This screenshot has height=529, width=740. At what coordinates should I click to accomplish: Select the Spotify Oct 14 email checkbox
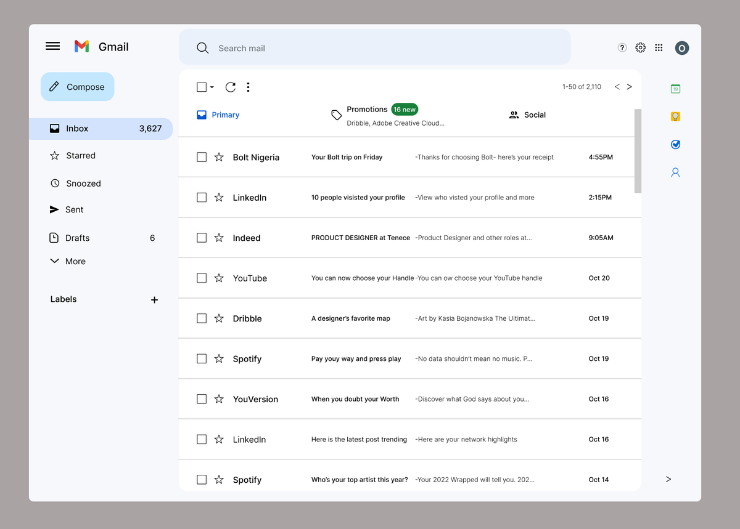click(x=202, y=479)
